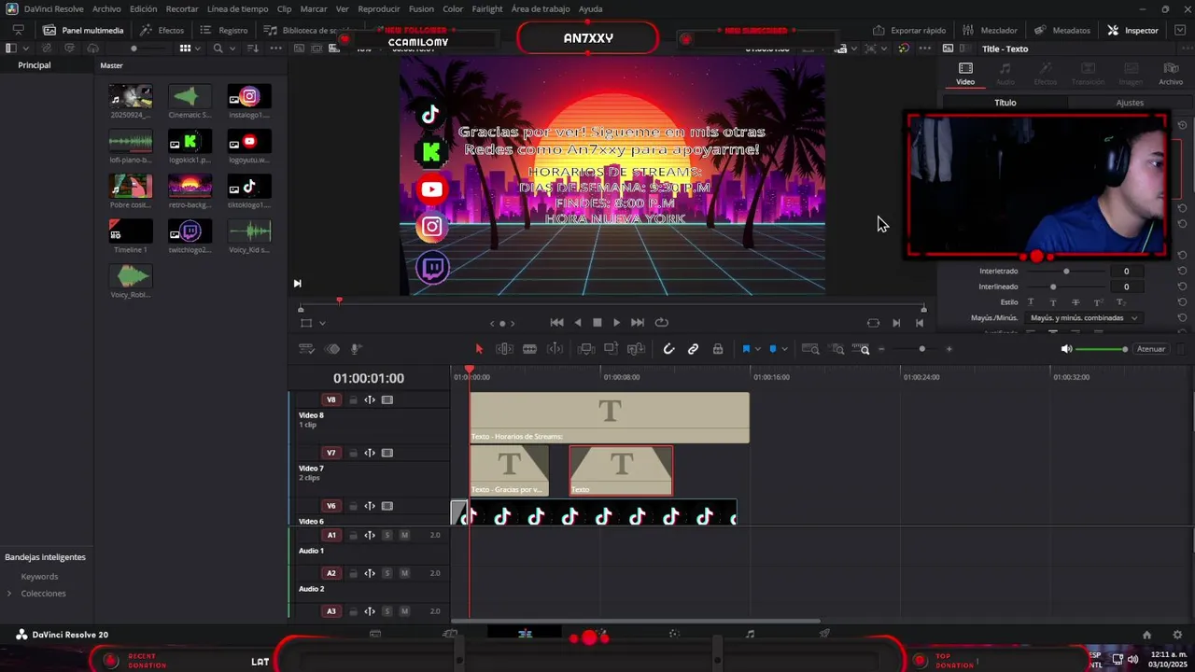Mute the speaker volume icon

pos(1066,349)
